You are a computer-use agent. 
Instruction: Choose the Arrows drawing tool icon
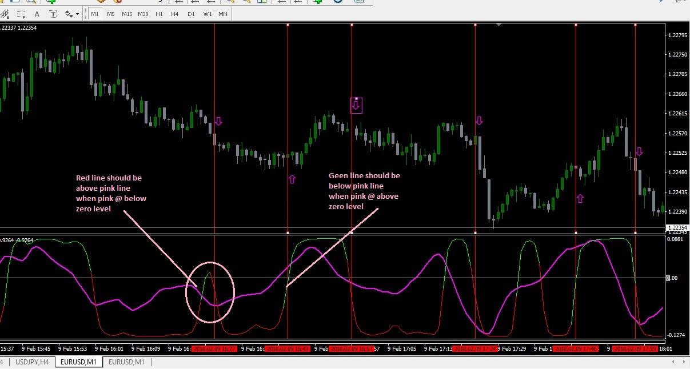(x=69, y=14)
